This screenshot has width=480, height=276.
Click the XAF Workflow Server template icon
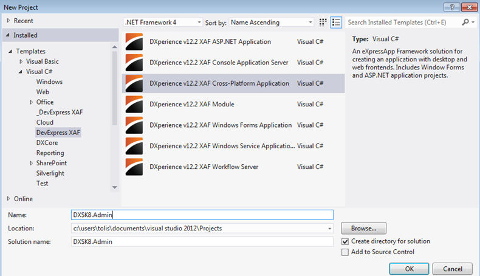134,167
